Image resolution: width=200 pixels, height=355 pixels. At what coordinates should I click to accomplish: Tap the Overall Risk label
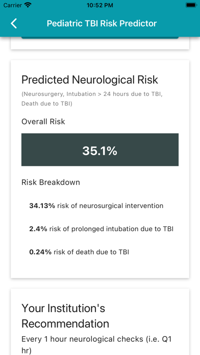(43, 121)
